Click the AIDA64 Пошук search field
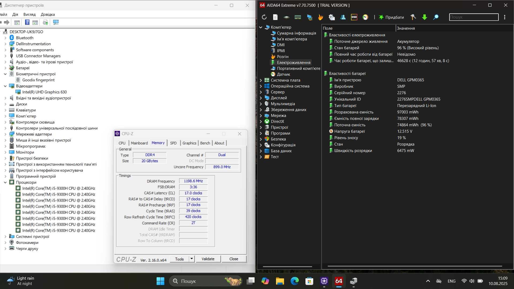Viewport: 514px width, 289px height. [x=474, y=17]
